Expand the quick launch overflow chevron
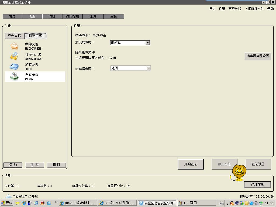 pos(56,202)
